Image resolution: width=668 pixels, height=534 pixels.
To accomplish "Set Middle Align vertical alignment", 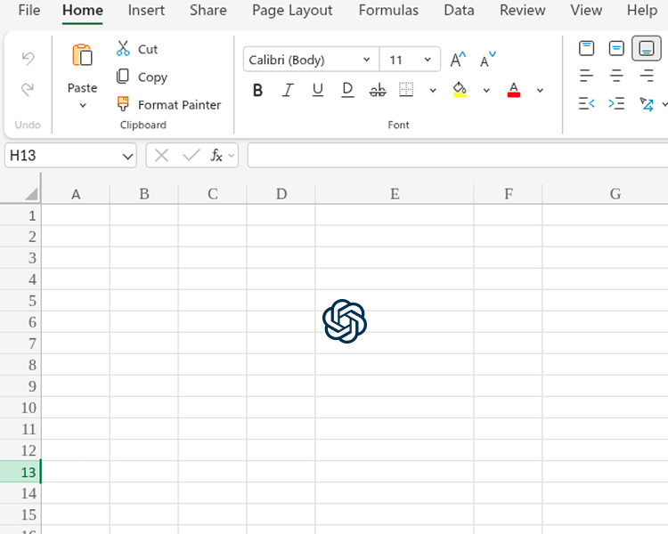I will point(616,48).
